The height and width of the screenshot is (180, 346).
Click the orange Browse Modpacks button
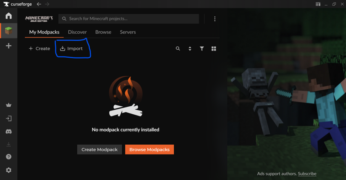pyautogui.click(x=150, y=150)
